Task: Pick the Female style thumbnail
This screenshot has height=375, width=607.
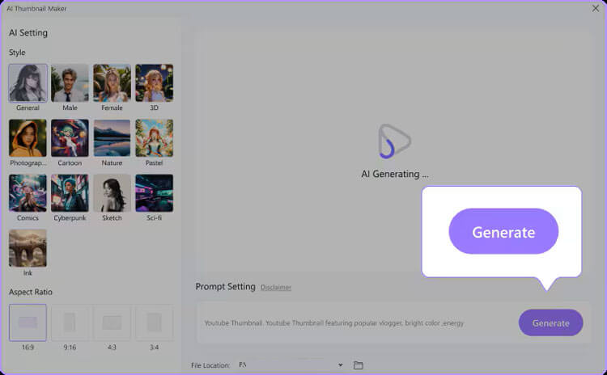Action: coord(112,82)
